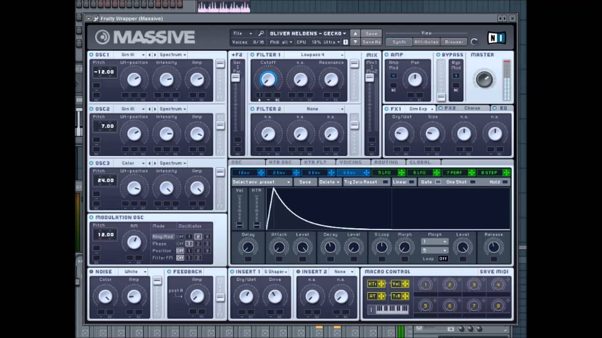The width and height of the screenshot is (602, 338).
Task: Click the next preset down arrow
Action: pyautogui.click(x=355, y=42)
